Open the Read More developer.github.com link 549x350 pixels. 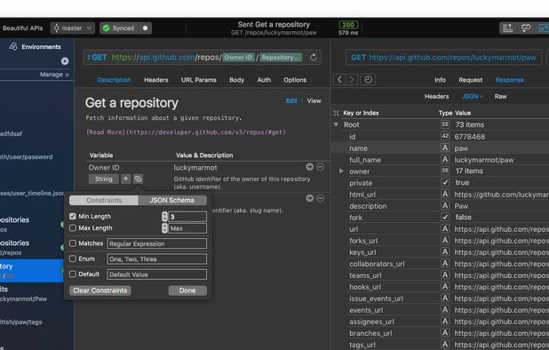[186, 132]
